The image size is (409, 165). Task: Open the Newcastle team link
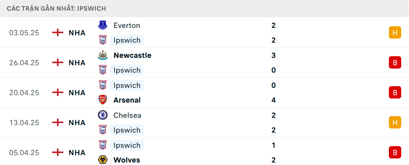tap(132, 55)
